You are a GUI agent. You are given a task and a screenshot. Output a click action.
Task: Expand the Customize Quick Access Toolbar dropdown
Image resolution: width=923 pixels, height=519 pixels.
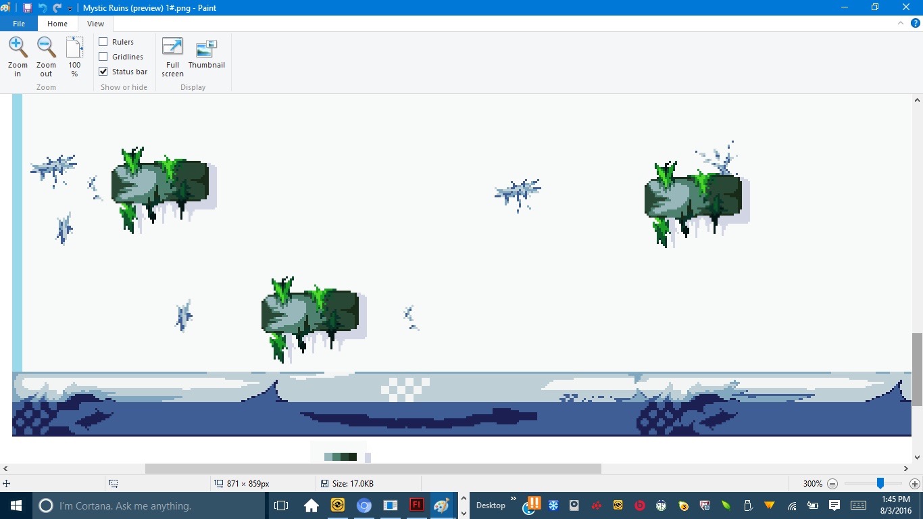[x=70, y=9]
